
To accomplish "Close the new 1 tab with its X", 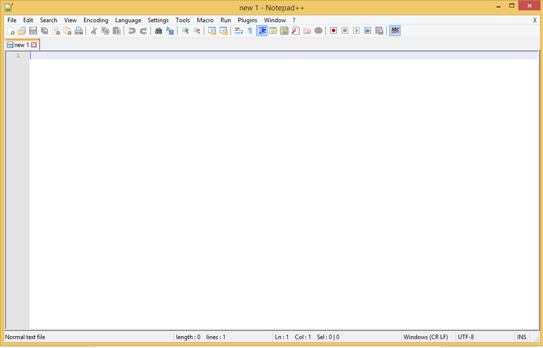I will click(x=34, y=44).
